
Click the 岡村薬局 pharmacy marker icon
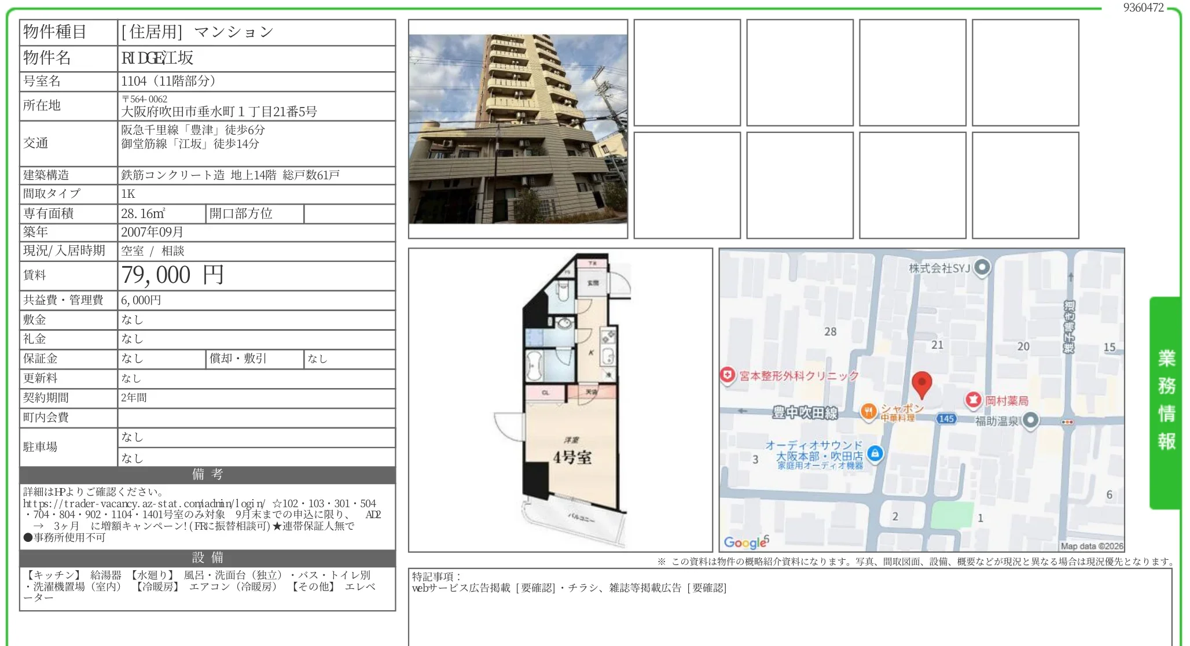click(973, 400)
